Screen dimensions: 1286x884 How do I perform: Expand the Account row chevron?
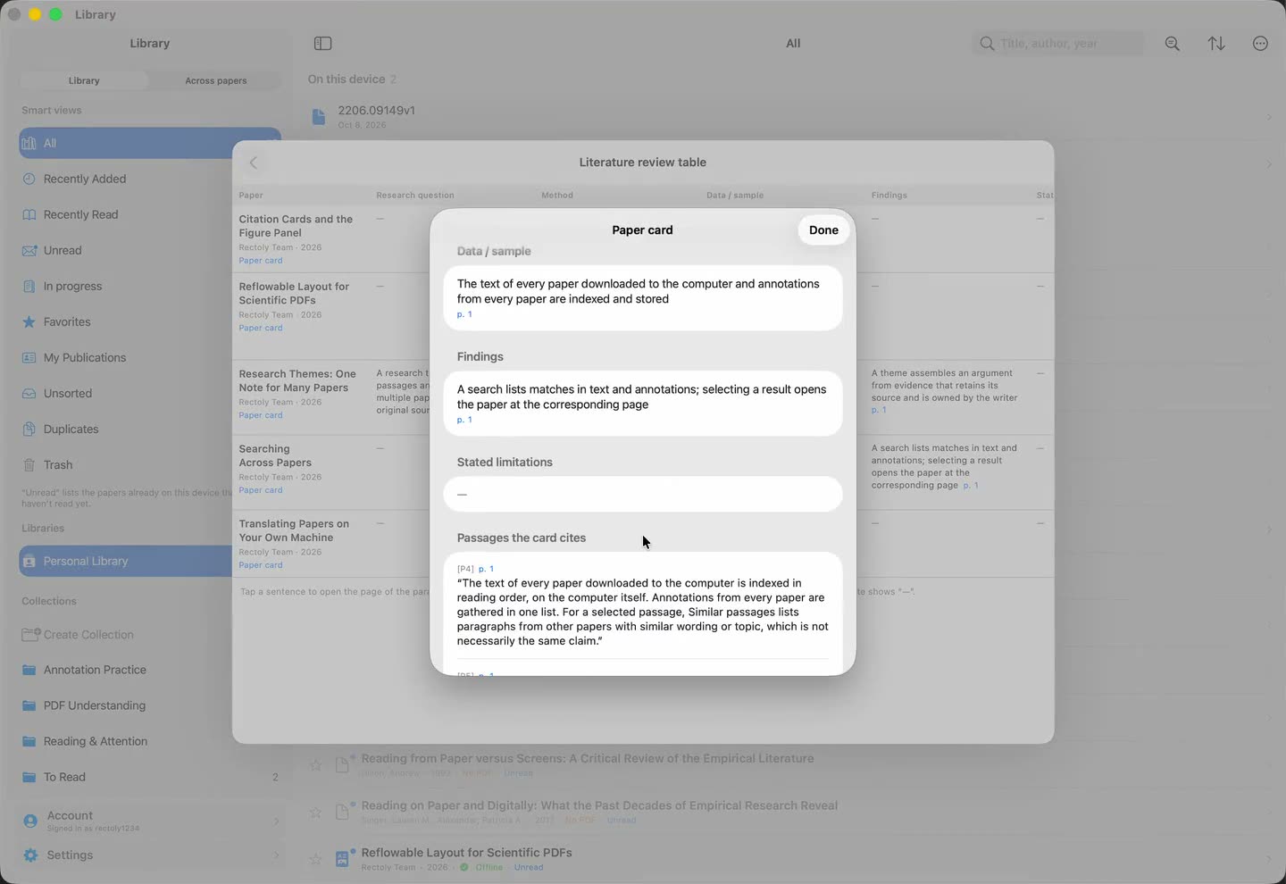coord(276,821)
